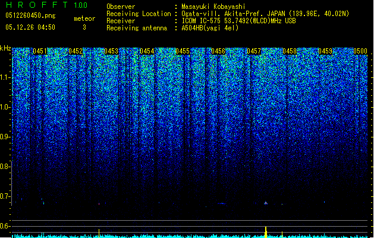Click the date stamp 05.12.26 04:50
This screenshot has width=374, height=238.
pos(30,27)
